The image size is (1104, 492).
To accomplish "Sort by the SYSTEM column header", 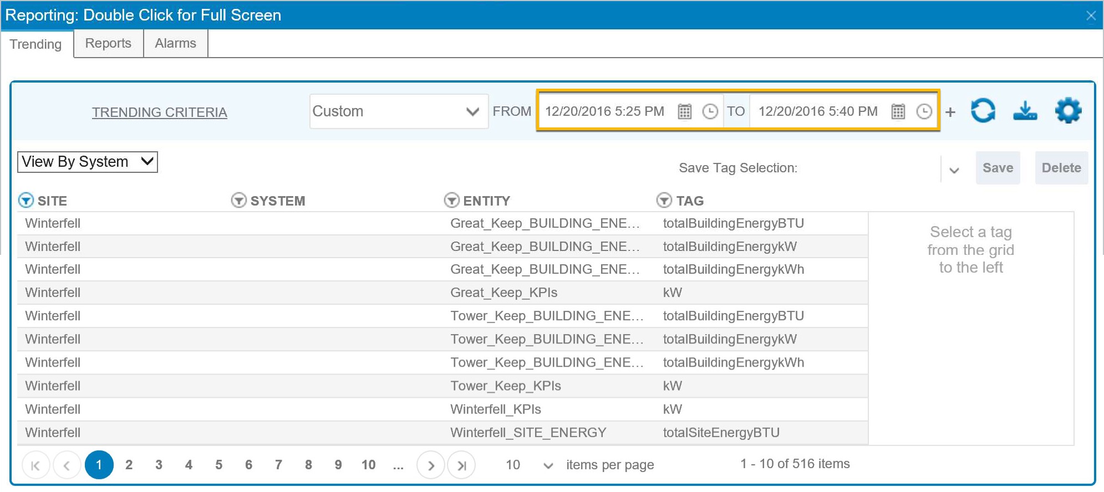I will (278, 201).
